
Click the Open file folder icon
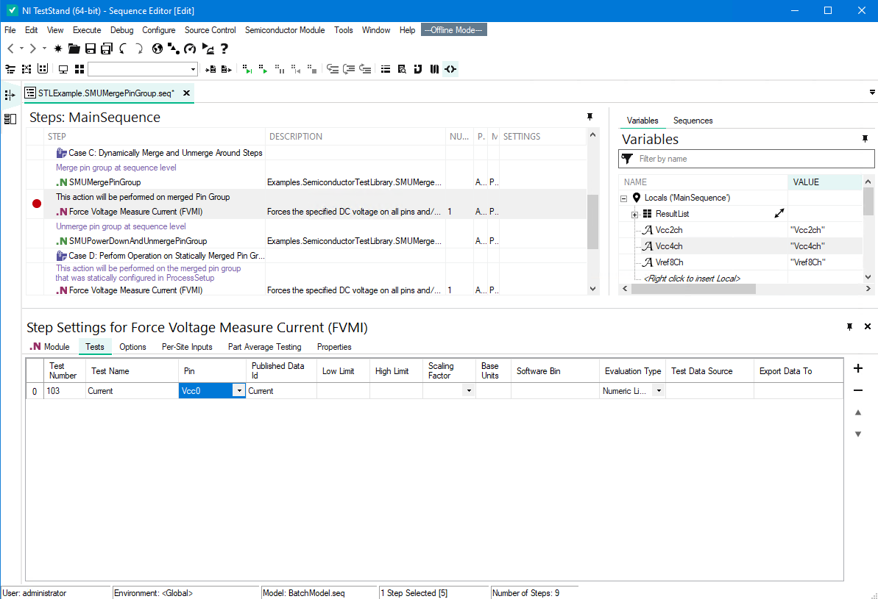point(74,49)
